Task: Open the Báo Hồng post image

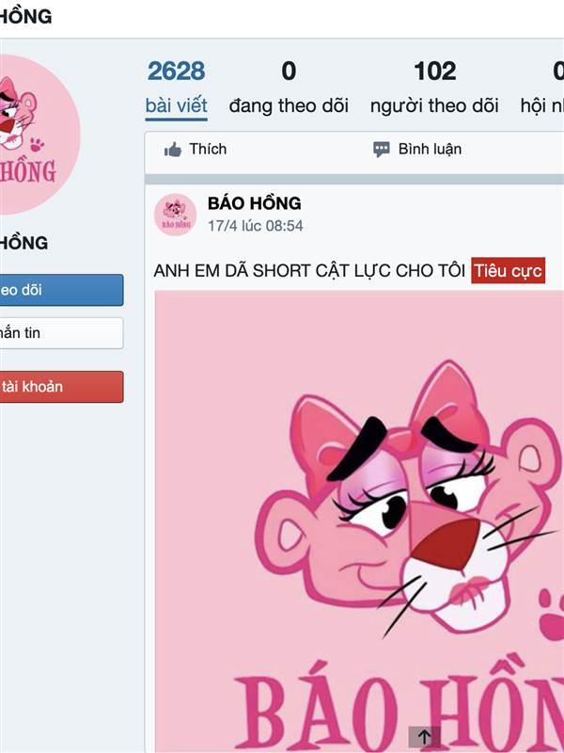Action: pos(359,521)
